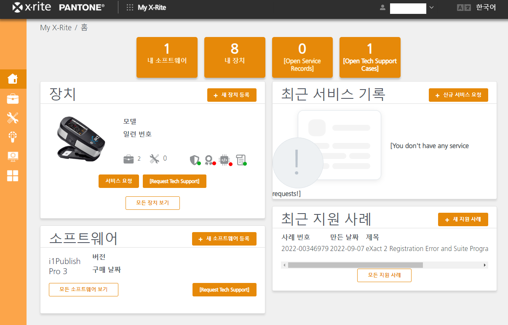The width and height of the screenshot is (508, 325).
Task: Open the app grid dots beside My X-Rite
Action: [130, 8]
